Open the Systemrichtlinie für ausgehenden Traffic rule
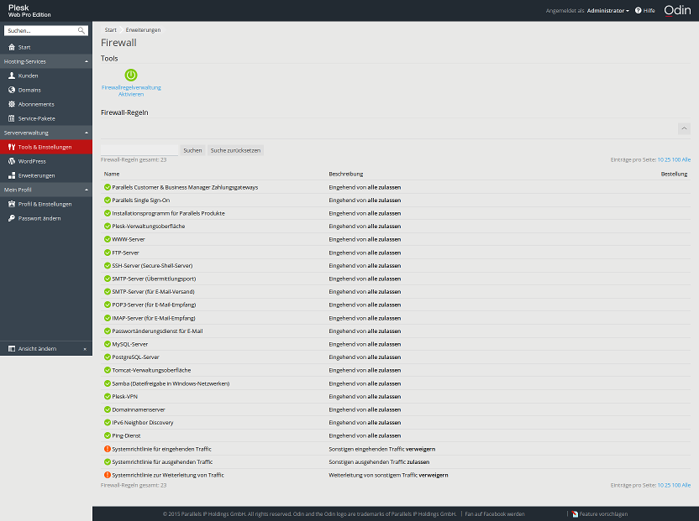The image size is (699, 521). pos(162,461)
